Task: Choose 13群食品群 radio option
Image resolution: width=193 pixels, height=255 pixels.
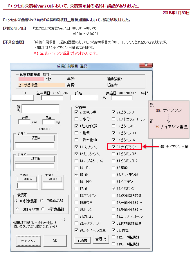Action: 42,201
